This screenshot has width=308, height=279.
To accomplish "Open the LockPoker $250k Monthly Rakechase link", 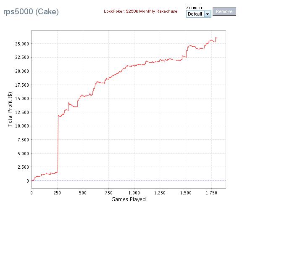I will click(x=141, y=11).
